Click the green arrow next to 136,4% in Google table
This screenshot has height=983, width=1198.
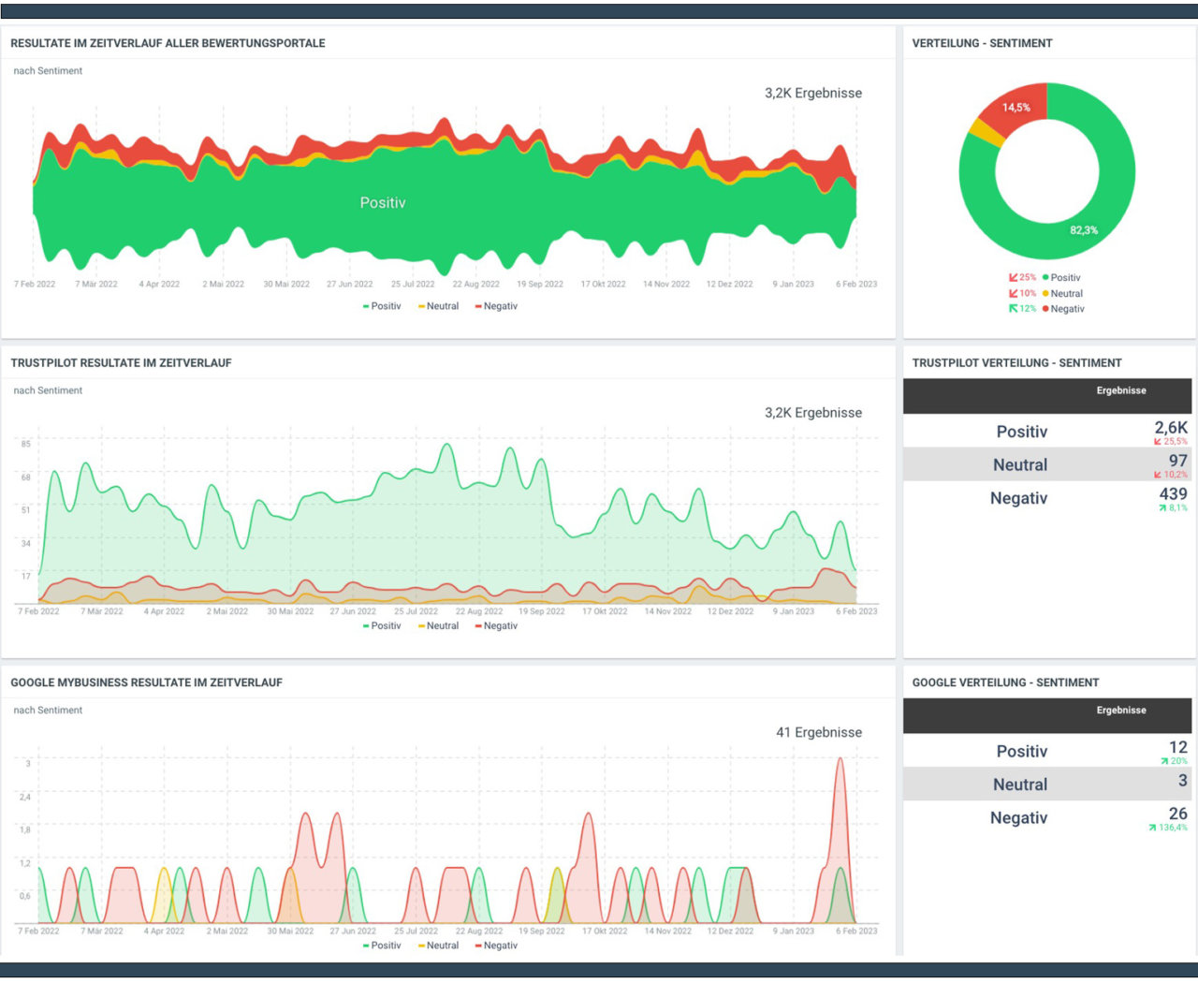click(x=1153, y=828)
